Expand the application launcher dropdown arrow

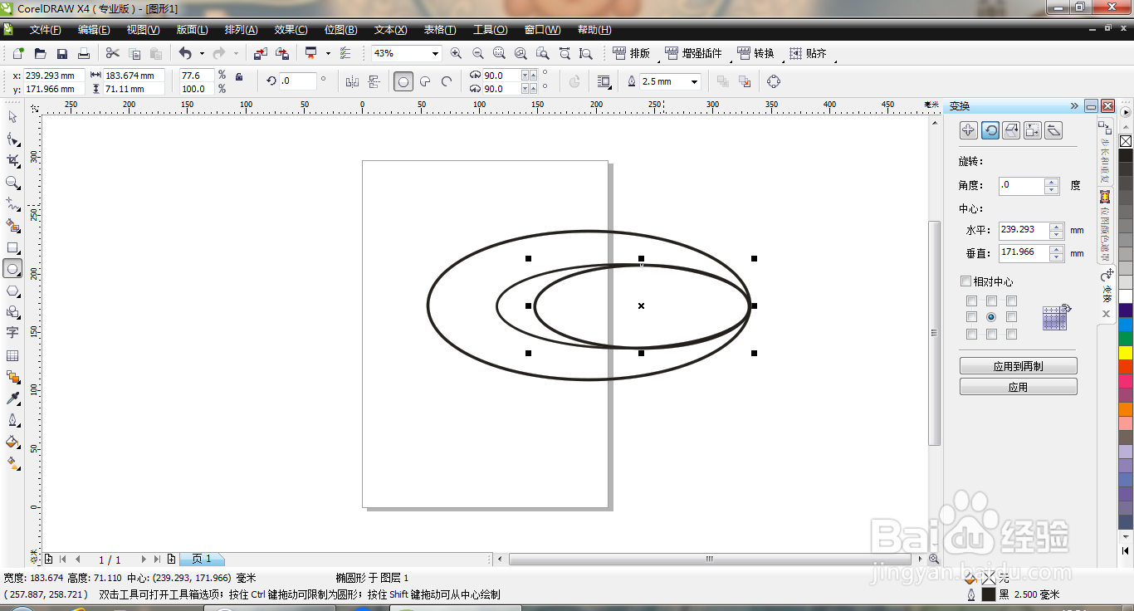point(328,53)
